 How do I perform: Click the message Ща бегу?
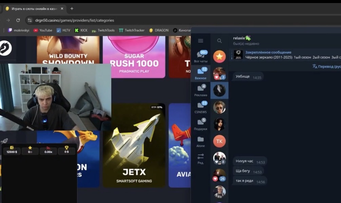click(x=248, y=171)
